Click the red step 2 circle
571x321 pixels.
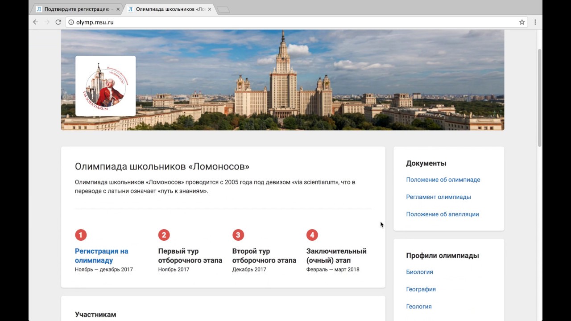point(164,235)
